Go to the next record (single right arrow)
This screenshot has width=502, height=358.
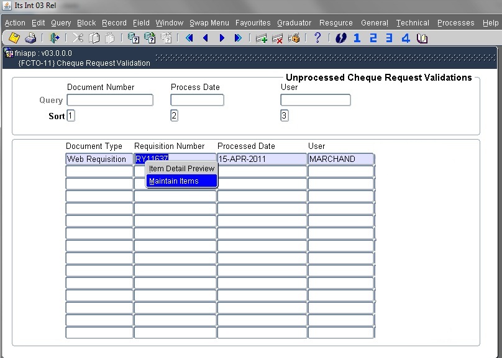point(222,38)
